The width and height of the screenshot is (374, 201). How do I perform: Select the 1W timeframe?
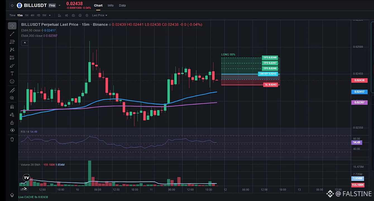click(44, 15)
